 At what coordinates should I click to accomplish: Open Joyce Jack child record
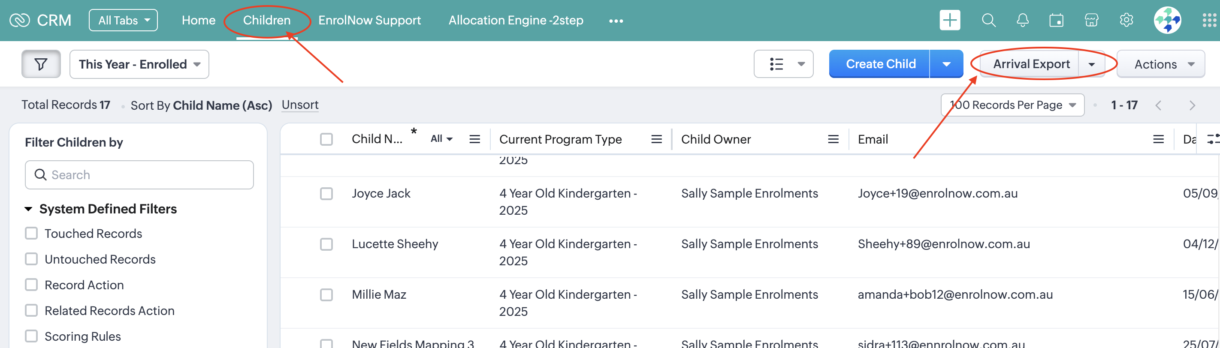click(381, 193)
